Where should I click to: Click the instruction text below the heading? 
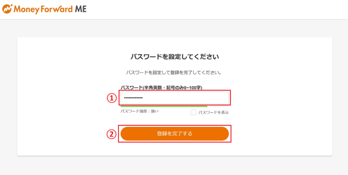click(174, 73)
